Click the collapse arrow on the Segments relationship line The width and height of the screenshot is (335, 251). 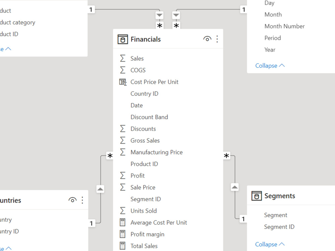point(234,187)
